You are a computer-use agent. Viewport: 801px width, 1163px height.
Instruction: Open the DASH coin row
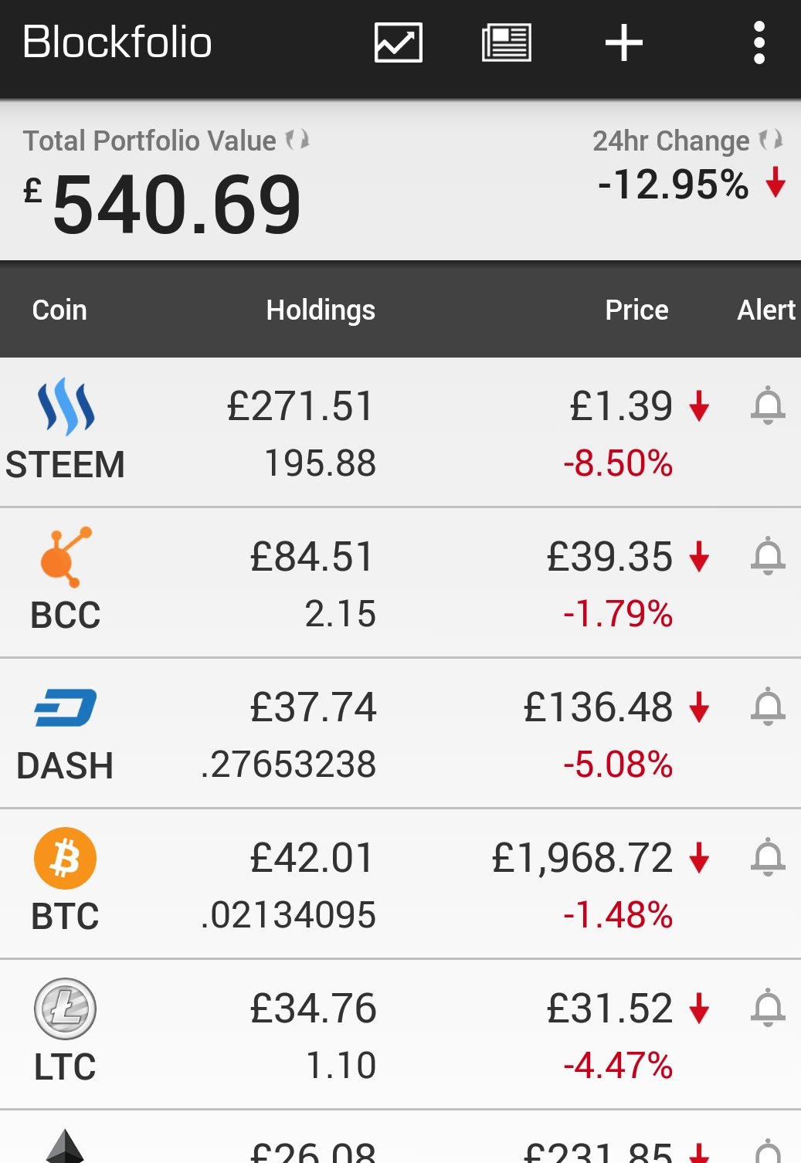(x=400, y=733)
